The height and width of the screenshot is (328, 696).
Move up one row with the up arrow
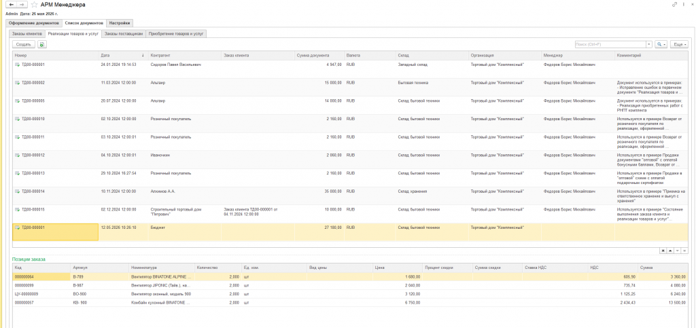(669, 251)
